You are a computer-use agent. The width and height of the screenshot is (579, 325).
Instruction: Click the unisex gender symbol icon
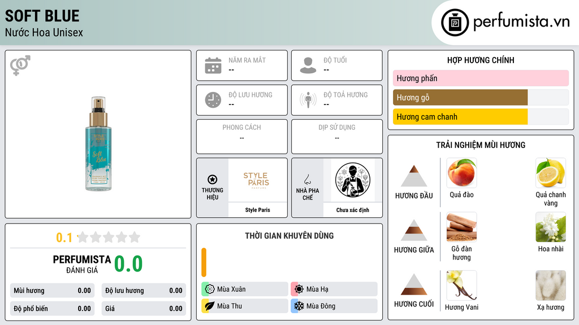20,65
